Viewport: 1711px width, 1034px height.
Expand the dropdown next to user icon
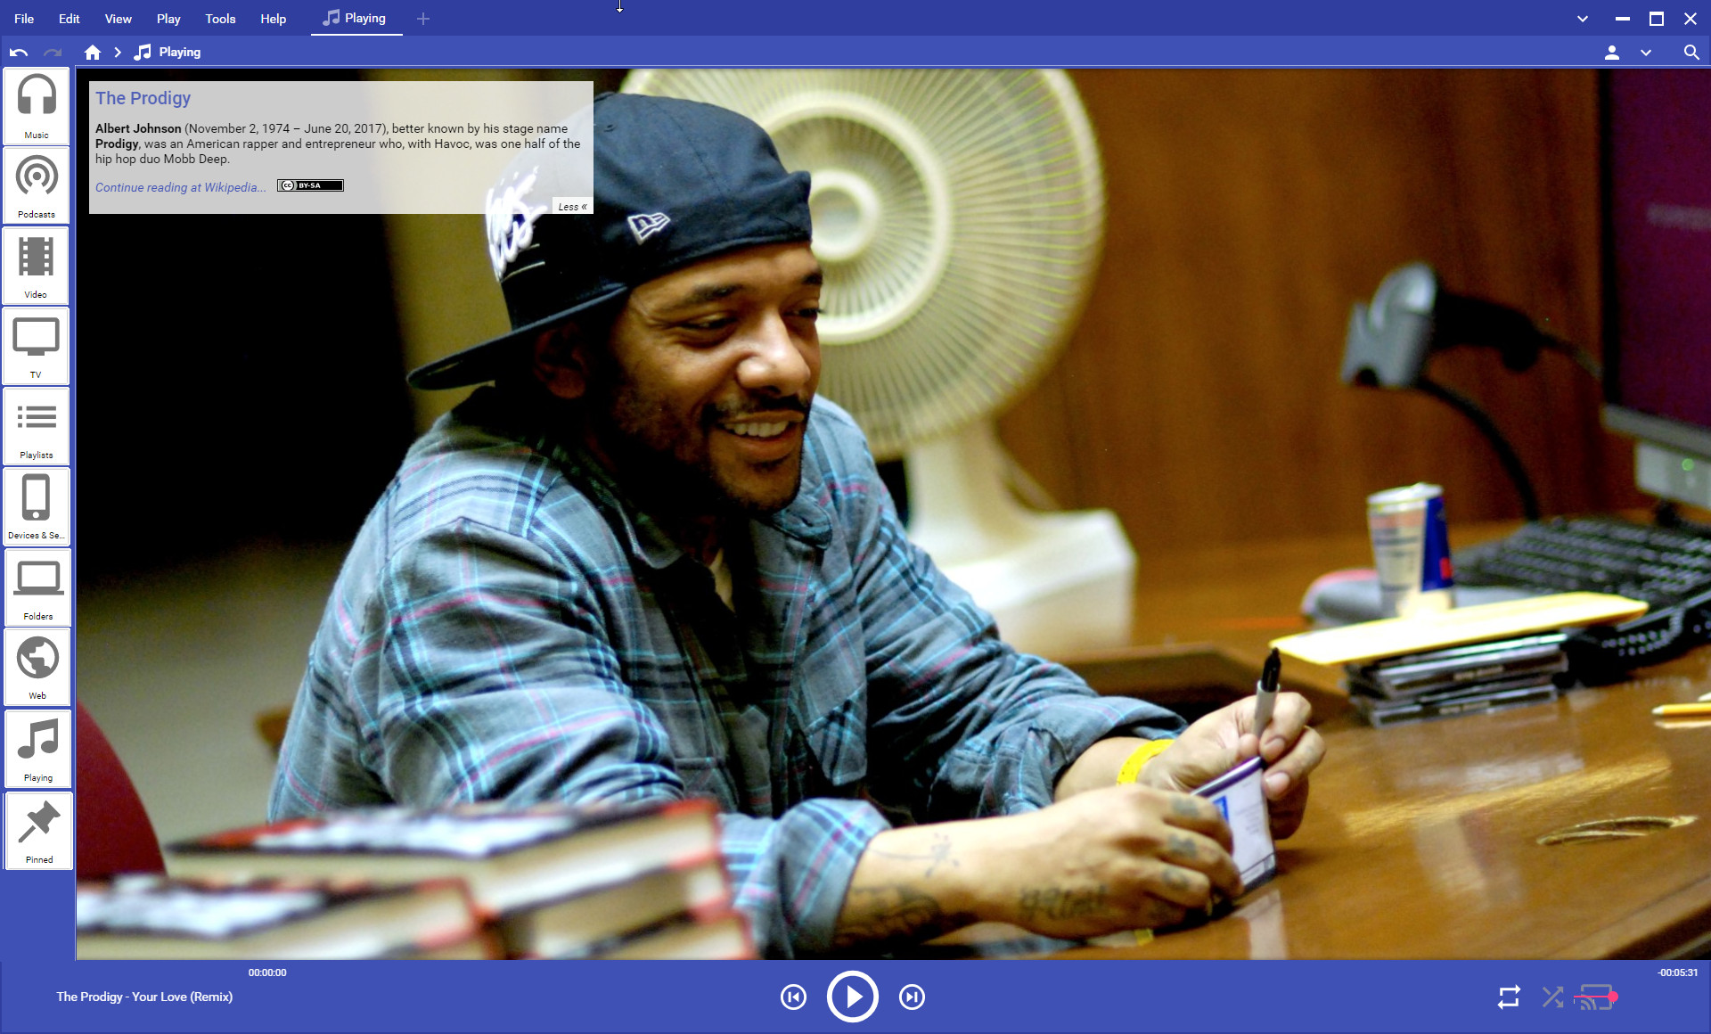1646,53
